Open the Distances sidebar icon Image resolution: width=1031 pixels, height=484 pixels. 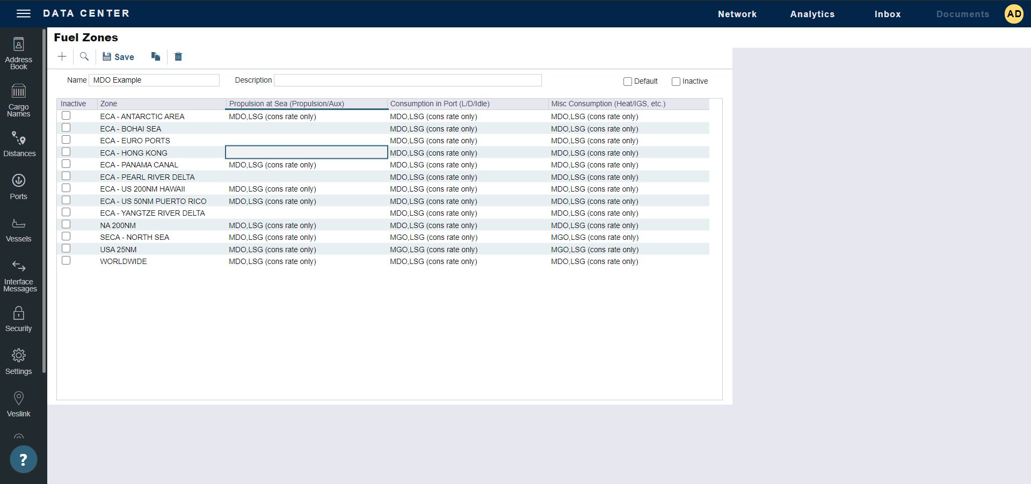click(19, 144)
